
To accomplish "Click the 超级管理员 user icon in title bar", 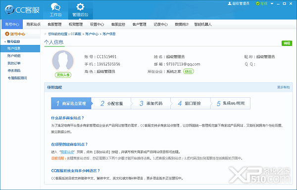I will tap(230, 3).
